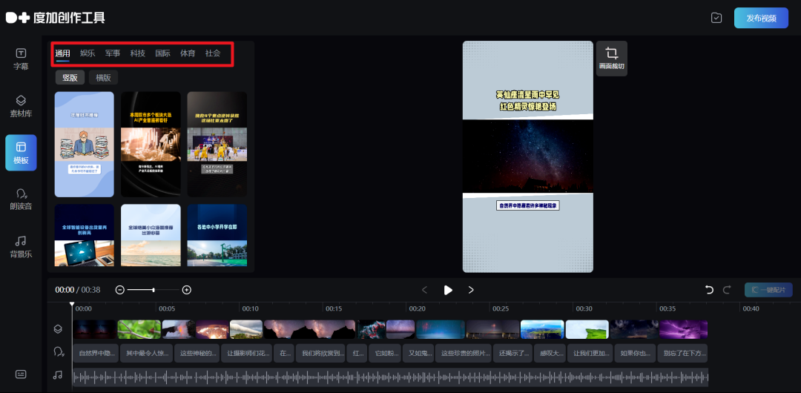Click the starry sky preview image
Viewport: 801px width, 393px height.
(528, 156)
